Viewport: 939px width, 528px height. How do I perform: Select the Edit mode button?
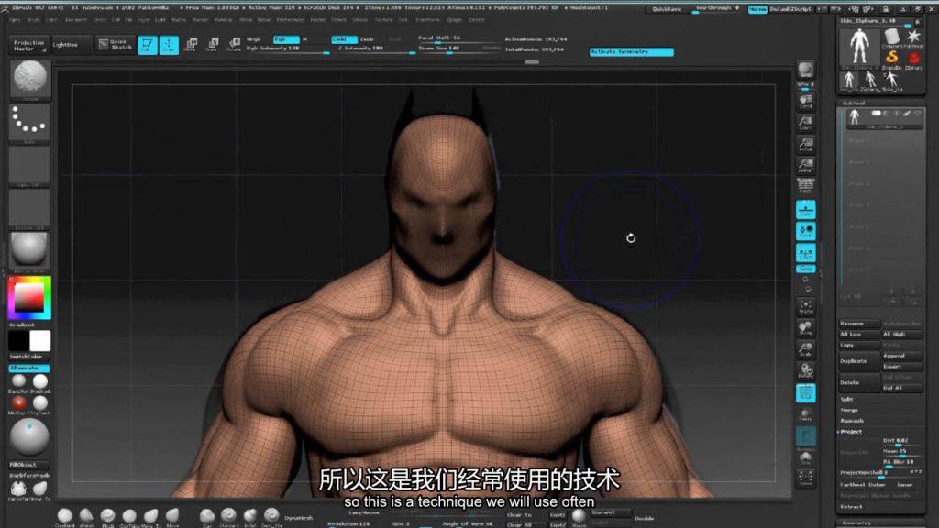coord(148,45)
